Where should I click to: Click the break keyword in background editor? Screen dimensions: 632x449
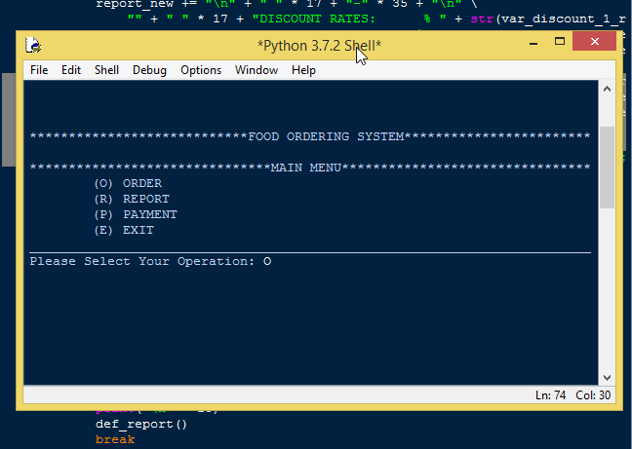tap(115, 439)
